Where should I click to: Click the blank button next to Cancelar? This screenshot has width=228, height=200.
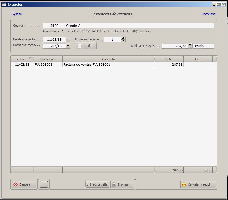[x=43, y=184]
